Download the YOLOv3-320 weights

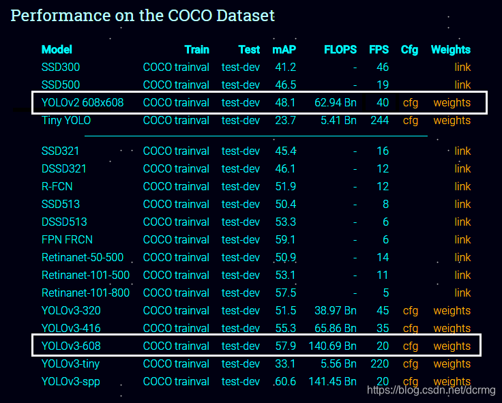[452, 311]
